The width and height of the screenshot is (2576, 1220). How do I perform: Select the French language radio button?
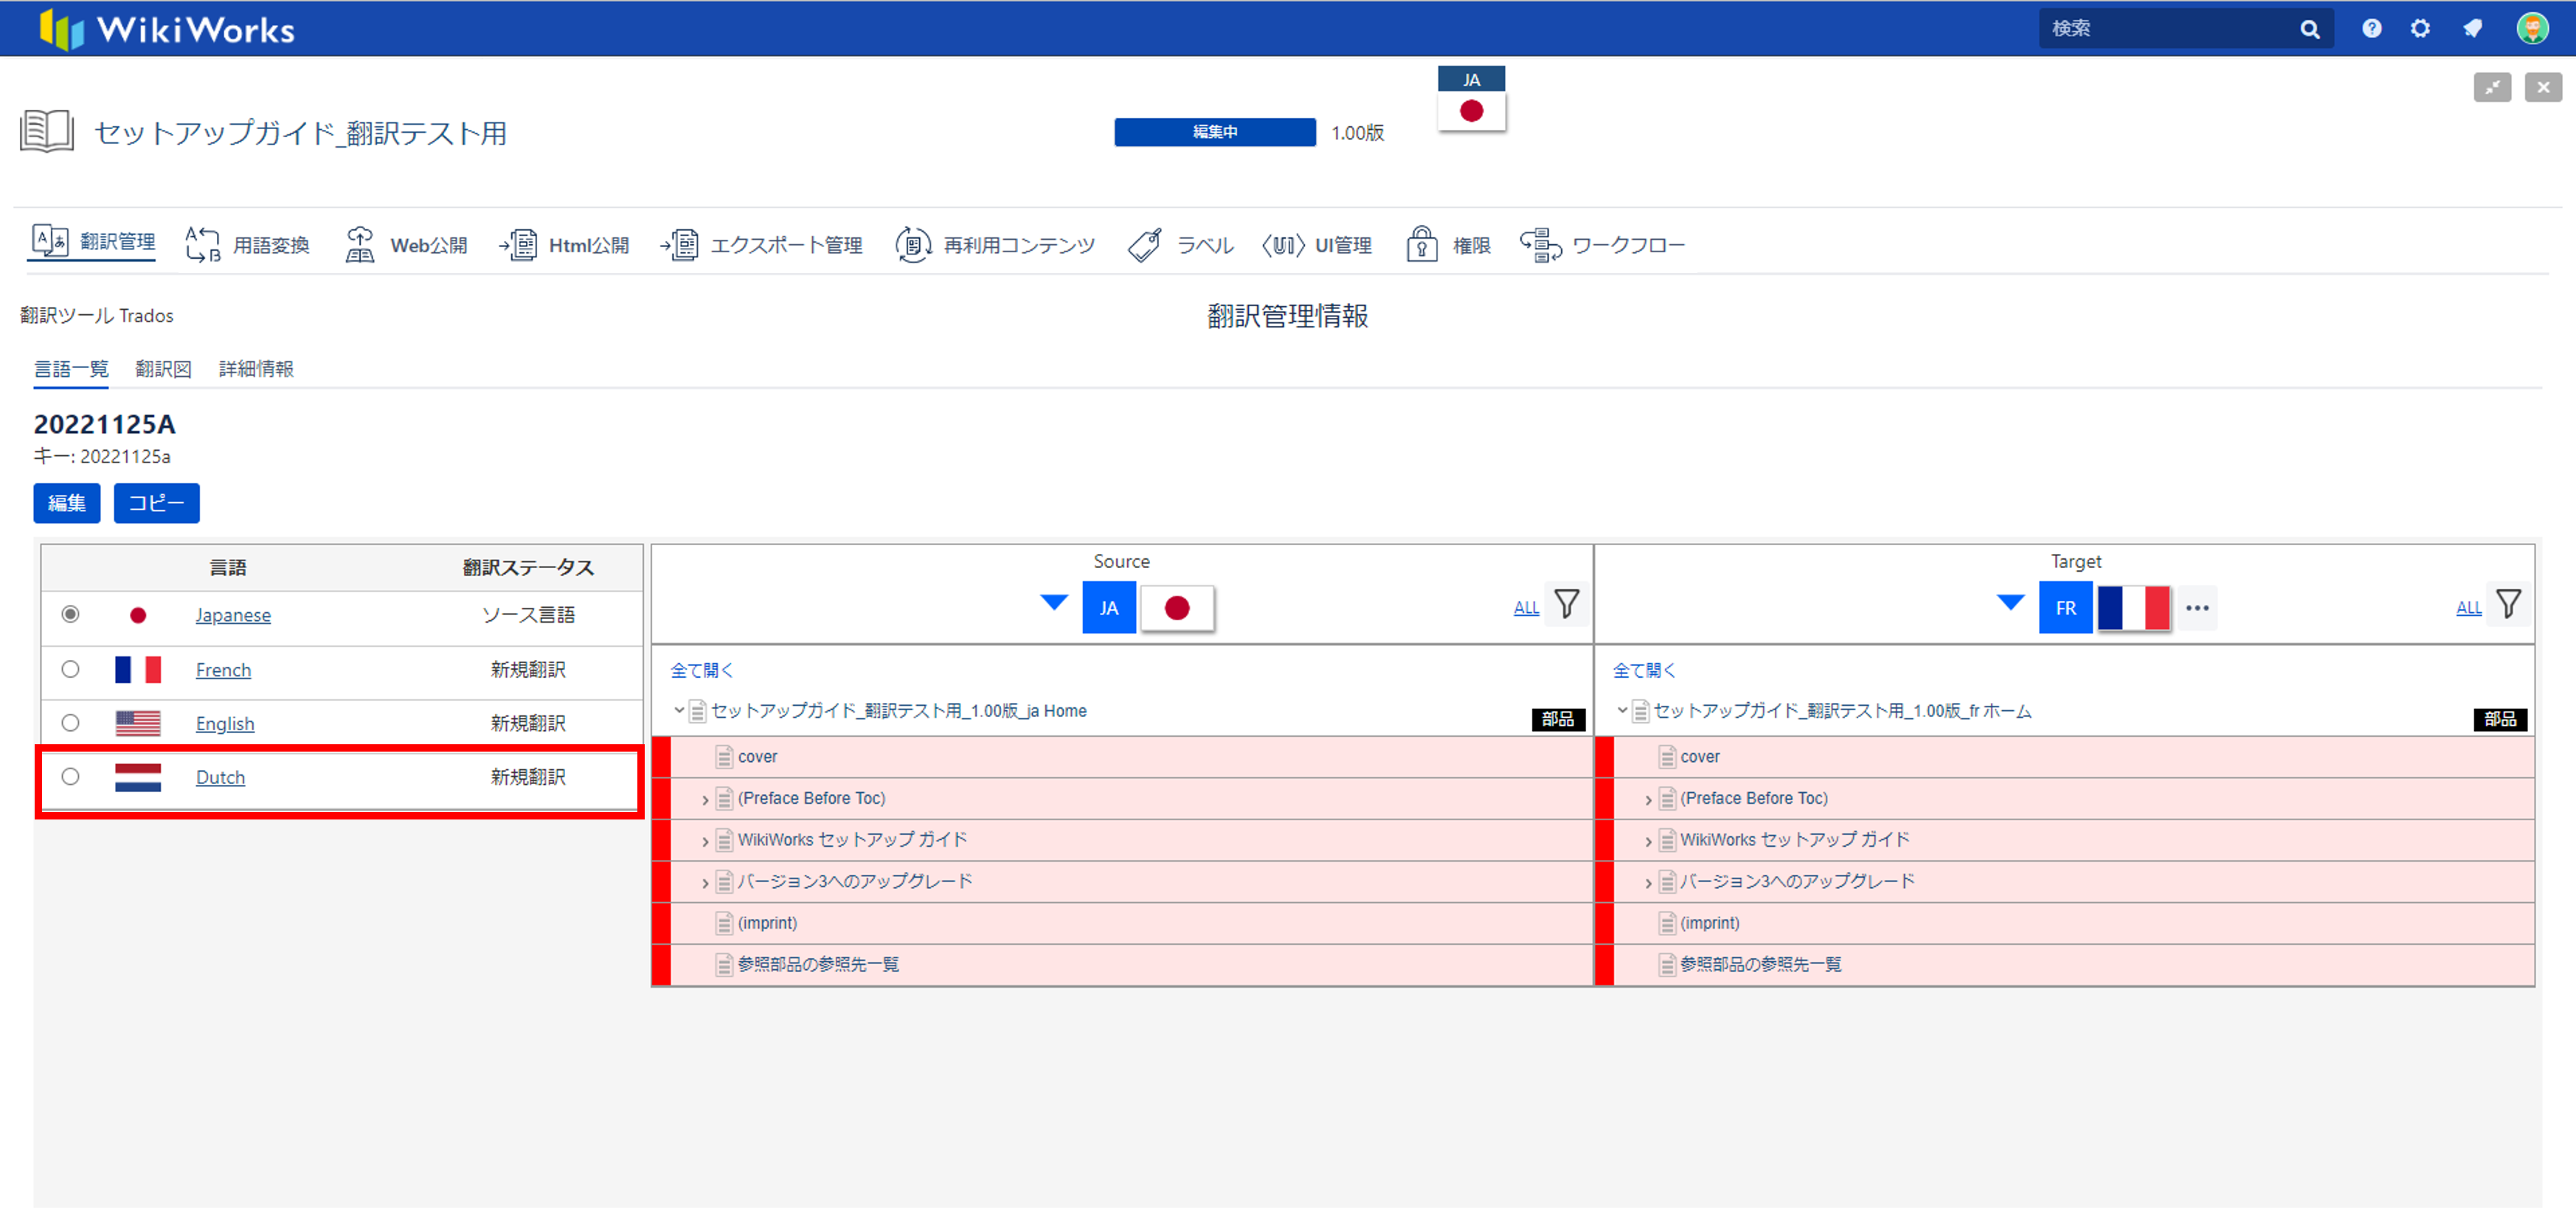tap(70, 670)
